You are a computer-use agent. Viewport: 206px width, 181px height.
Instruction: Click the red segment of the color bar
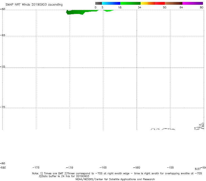[160, 3]
